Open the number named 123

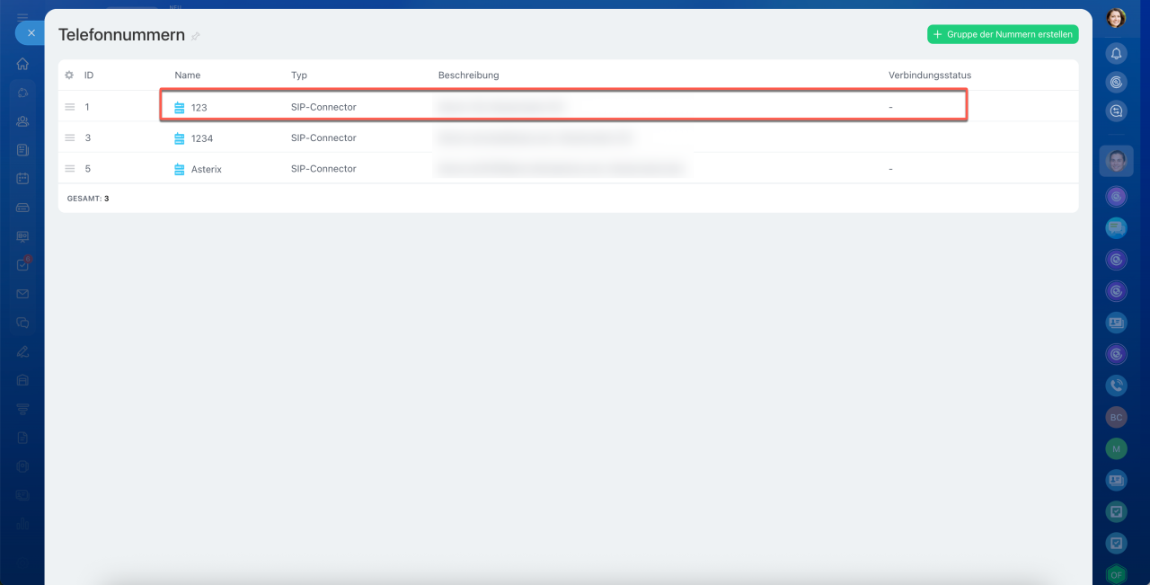(199, 107)
